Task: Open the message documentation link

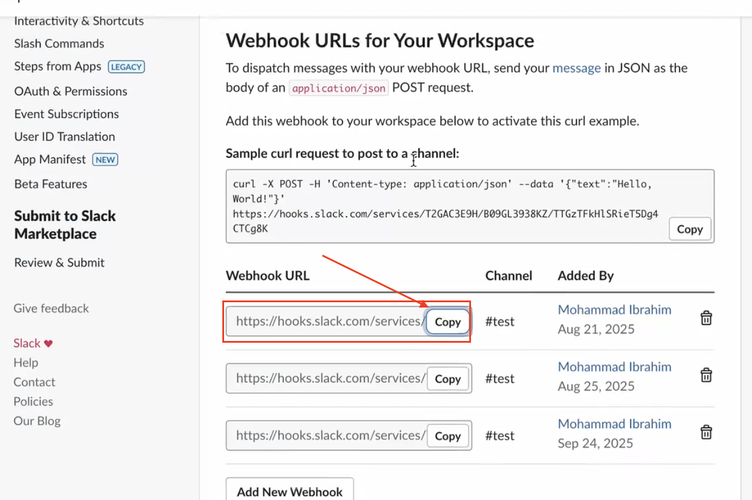Action: 576,68
